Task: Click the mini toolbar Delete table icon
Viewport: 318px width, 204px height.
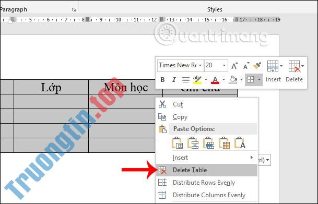Action: 295,66
